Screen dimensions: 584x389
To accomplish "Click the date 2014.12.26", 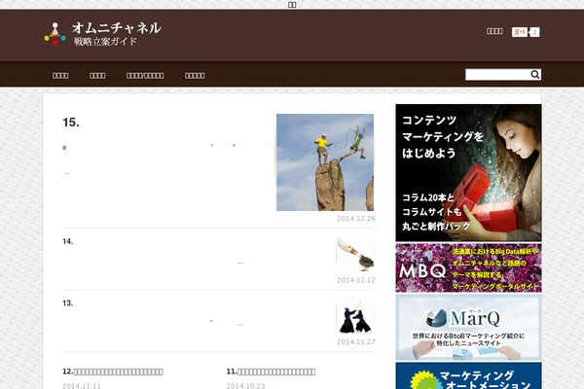I will point(356,219).
